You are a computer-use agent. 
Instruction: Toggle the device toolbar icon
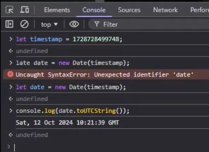pos(24,9)
